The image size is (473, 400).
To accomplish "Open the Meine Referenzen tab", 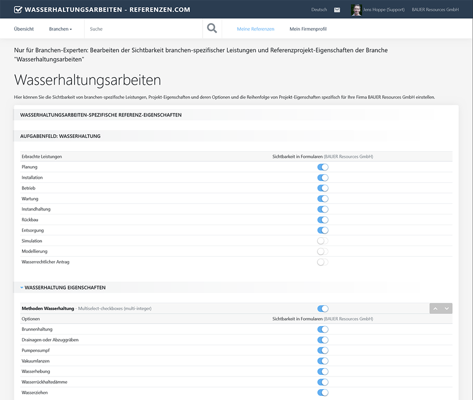I will click(x=255, y=28).
